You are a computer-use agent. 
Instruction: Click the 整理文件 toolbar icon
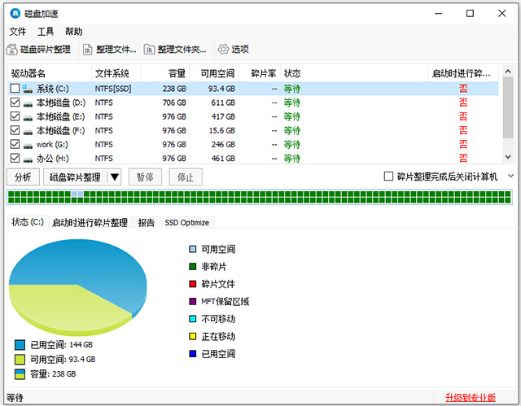coord(87,50)
